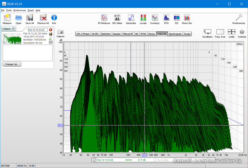Click the Measure toolbar icon

click(x=7, y=18)
